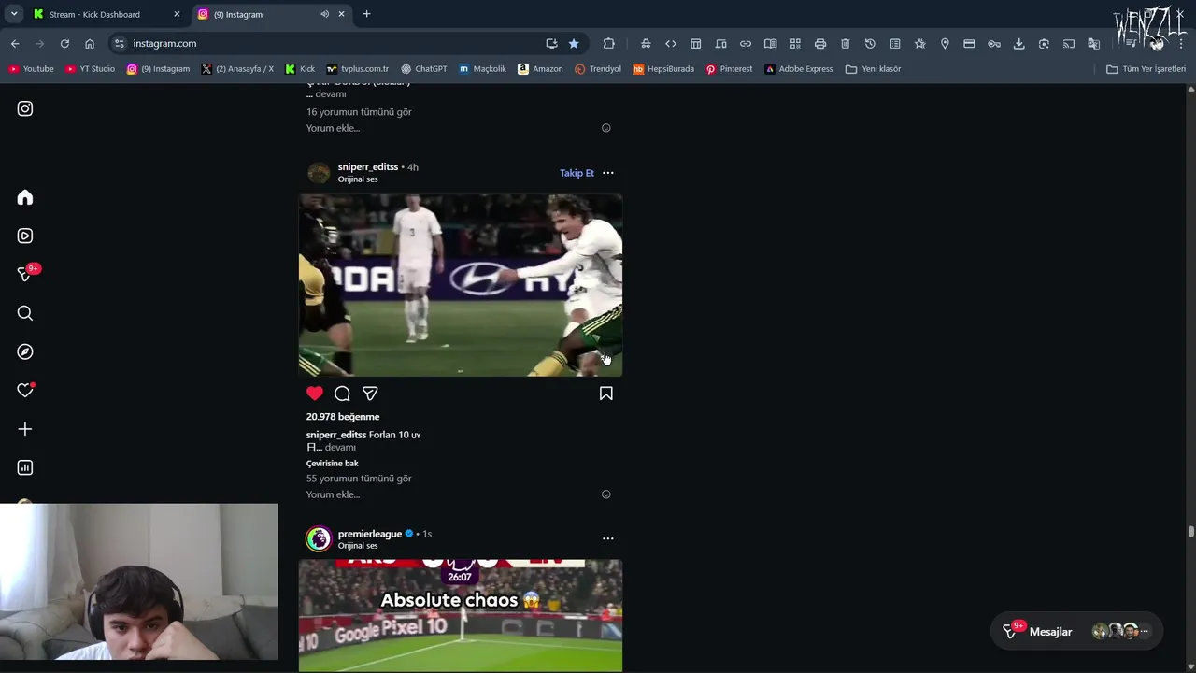The width and height of the screenshot is (1196, 673).
Task: Open emoji picker for top post comment
Action: pos(605,128)
